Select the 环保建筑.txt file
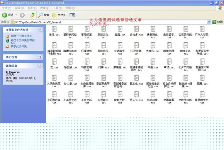Screen dimensions: 224x150 pyautogui.click(x=87, y=48)
